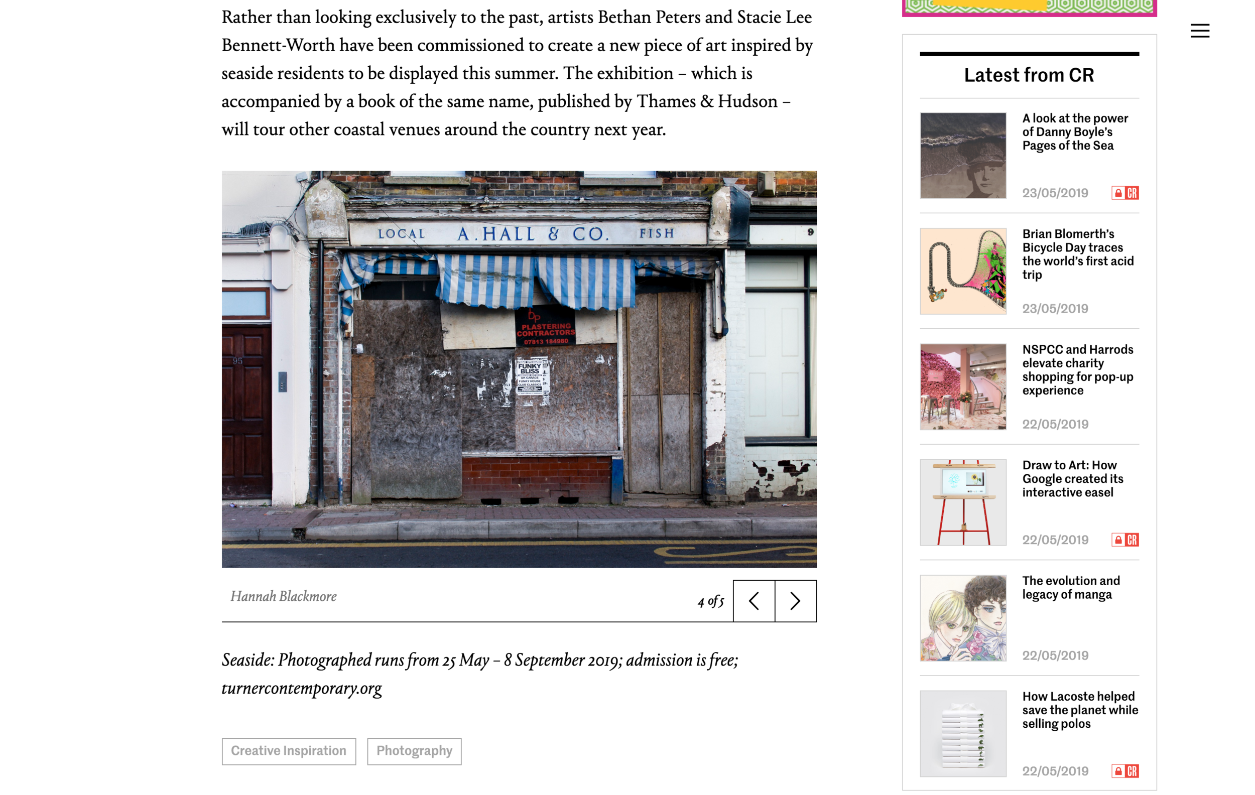Click subscriber lock badge on Lacoste article

click(1124, 771)
